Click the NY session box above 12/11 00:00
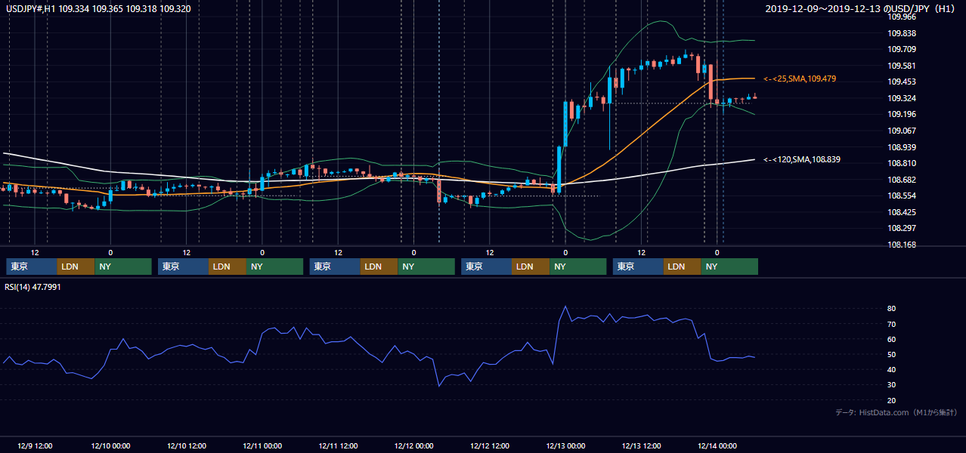Screen dimensions: 966x453 pyautogui.click(x=275, y=267)
